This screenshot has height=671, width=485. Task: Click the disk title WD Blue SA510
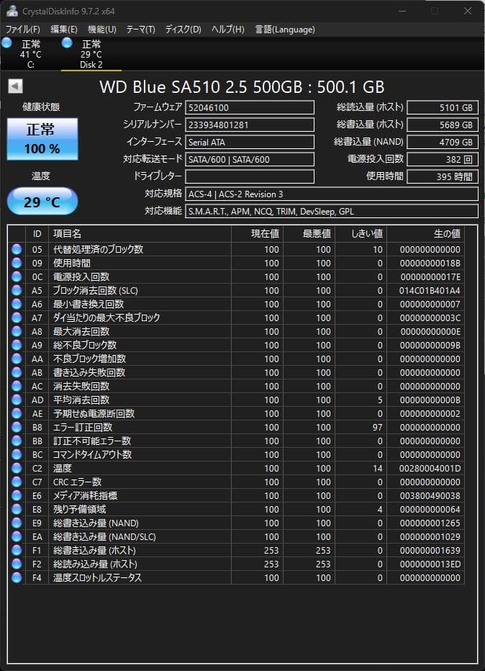[x=242, y=87]
